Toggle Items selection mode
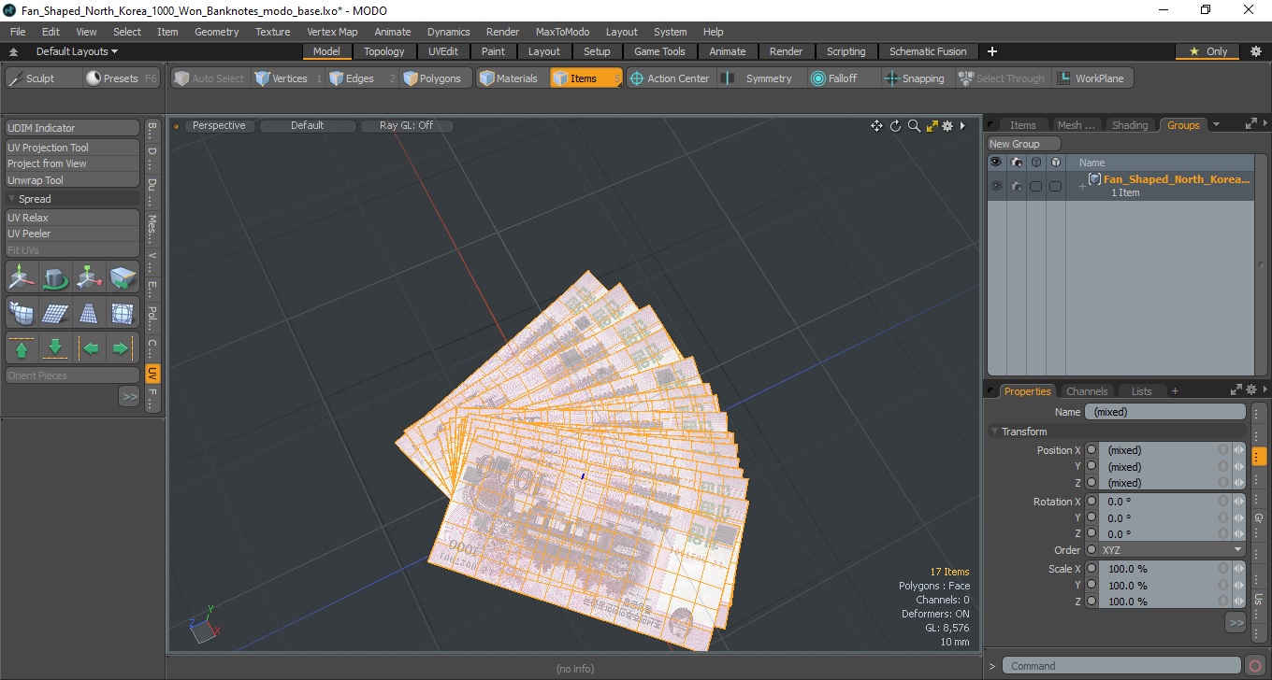1272x680 pixels. [585, 78]
